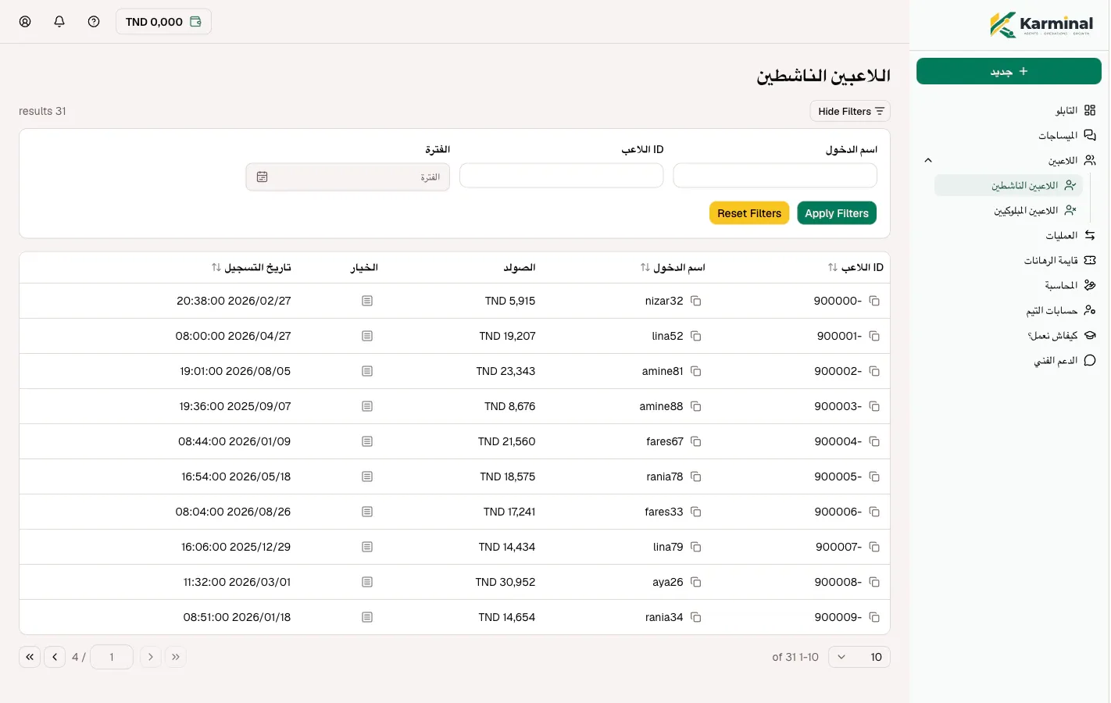Open the help question mark icon
Viewport: 1111px width, 703px height.
click(94, 22)
